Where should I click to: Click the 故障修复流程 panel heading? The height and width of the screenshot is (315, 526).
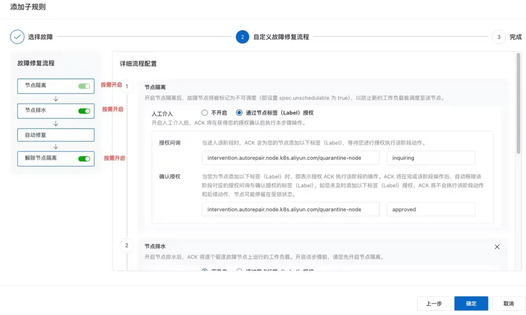click(x=36, y=63)
